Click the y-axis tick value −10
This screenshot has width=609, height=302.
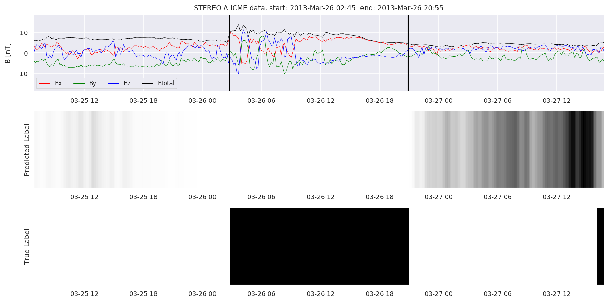coord(21,74)
